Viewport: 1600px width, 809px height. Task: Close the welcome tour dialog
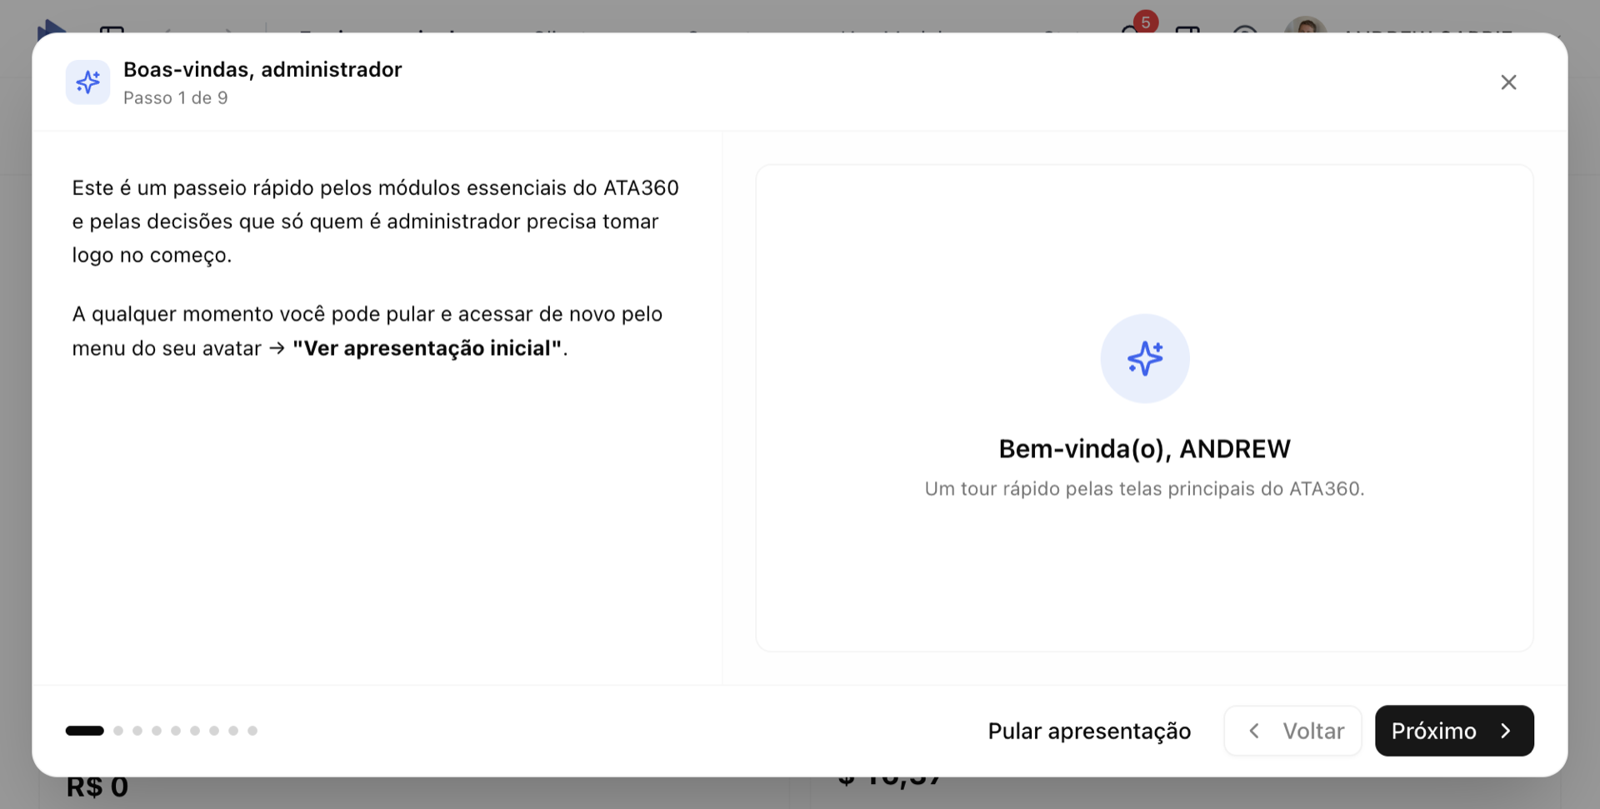point(1507,82)
